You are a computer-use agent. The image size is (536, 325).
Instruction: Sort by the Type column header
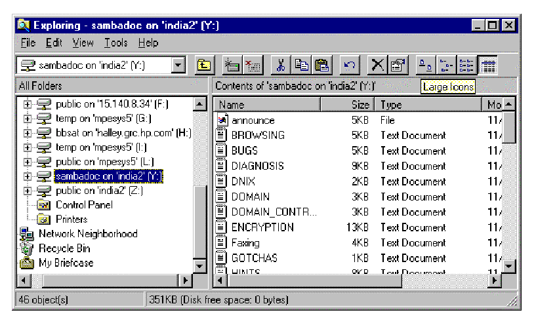coord(428,105)
